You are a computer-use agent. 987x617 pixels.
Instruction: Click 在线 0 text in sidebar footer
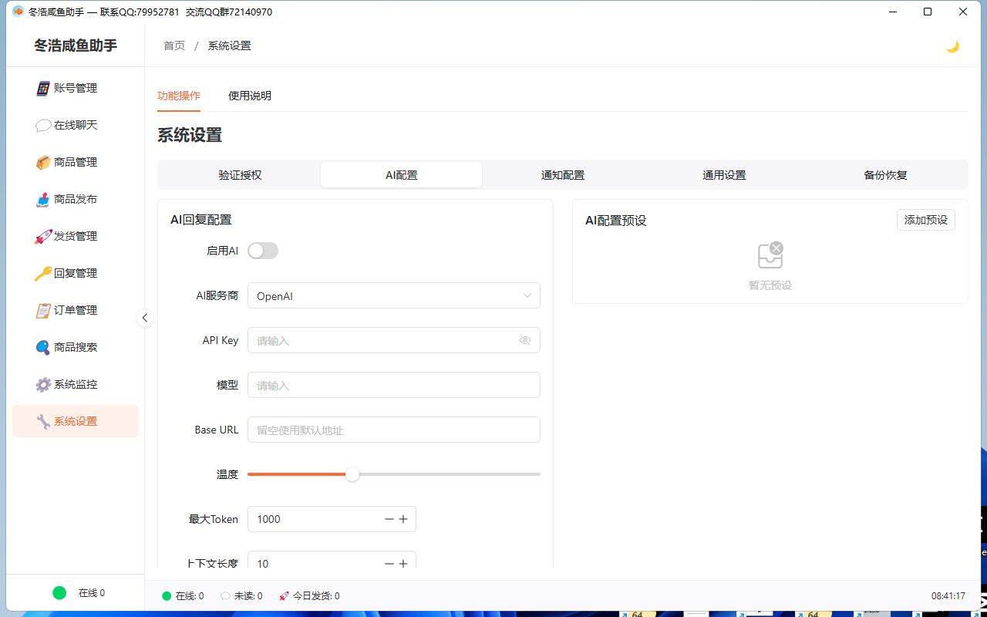click(92, 593)
